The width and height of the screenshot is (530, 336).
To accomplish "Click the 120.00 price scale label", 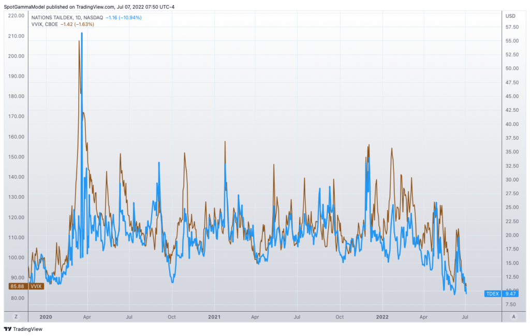I will (16, 217).
